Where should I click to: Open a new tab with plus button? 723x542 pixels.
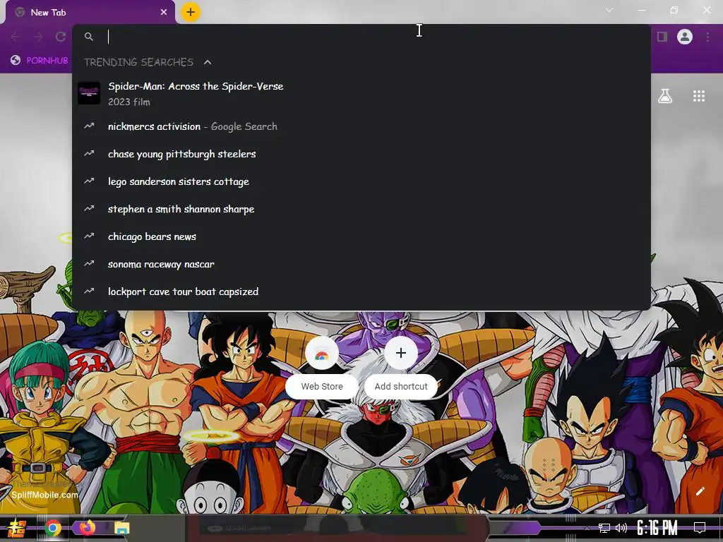pos(191,12)
